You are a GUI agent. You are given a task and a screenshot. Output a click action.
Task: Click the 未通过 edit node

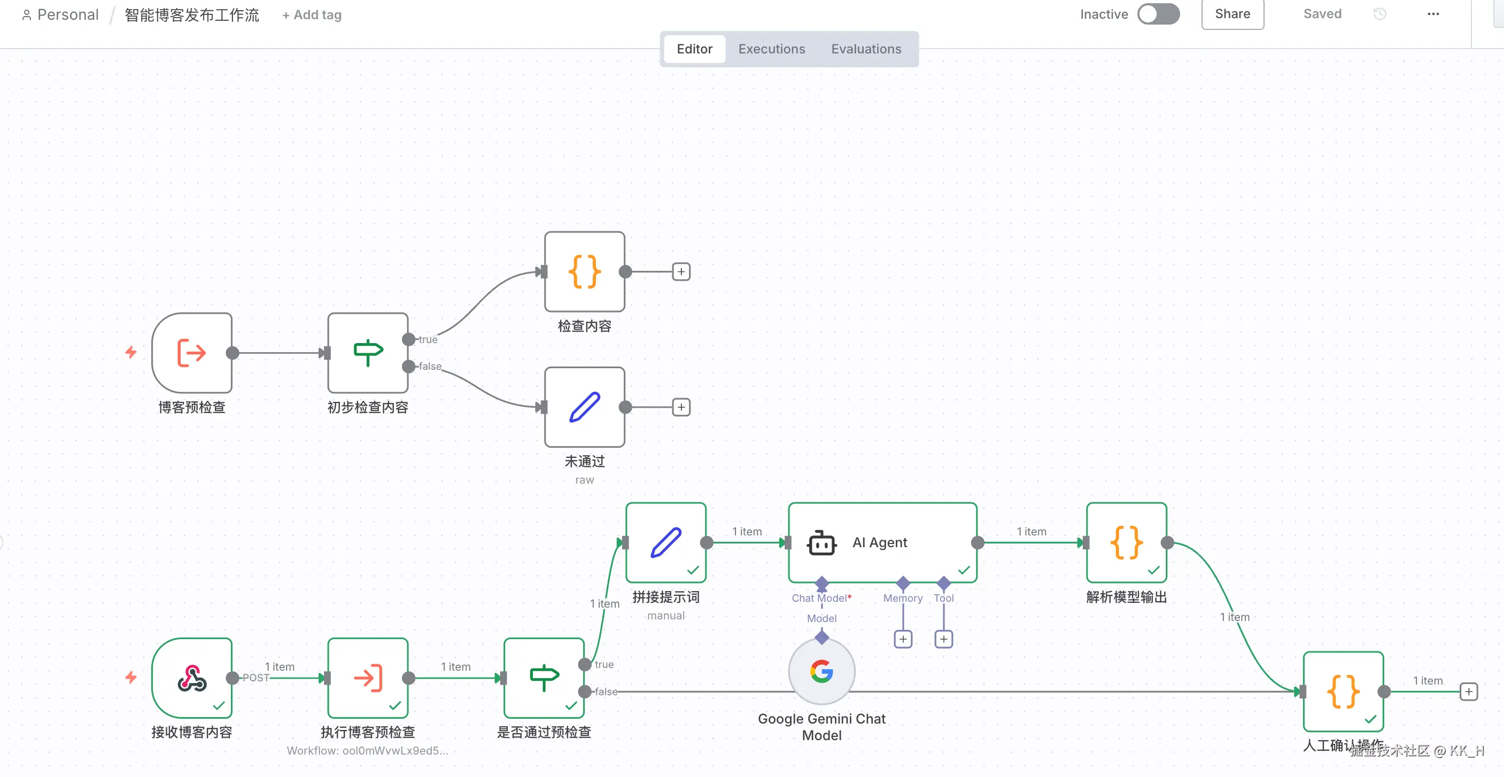coord(584,407)
